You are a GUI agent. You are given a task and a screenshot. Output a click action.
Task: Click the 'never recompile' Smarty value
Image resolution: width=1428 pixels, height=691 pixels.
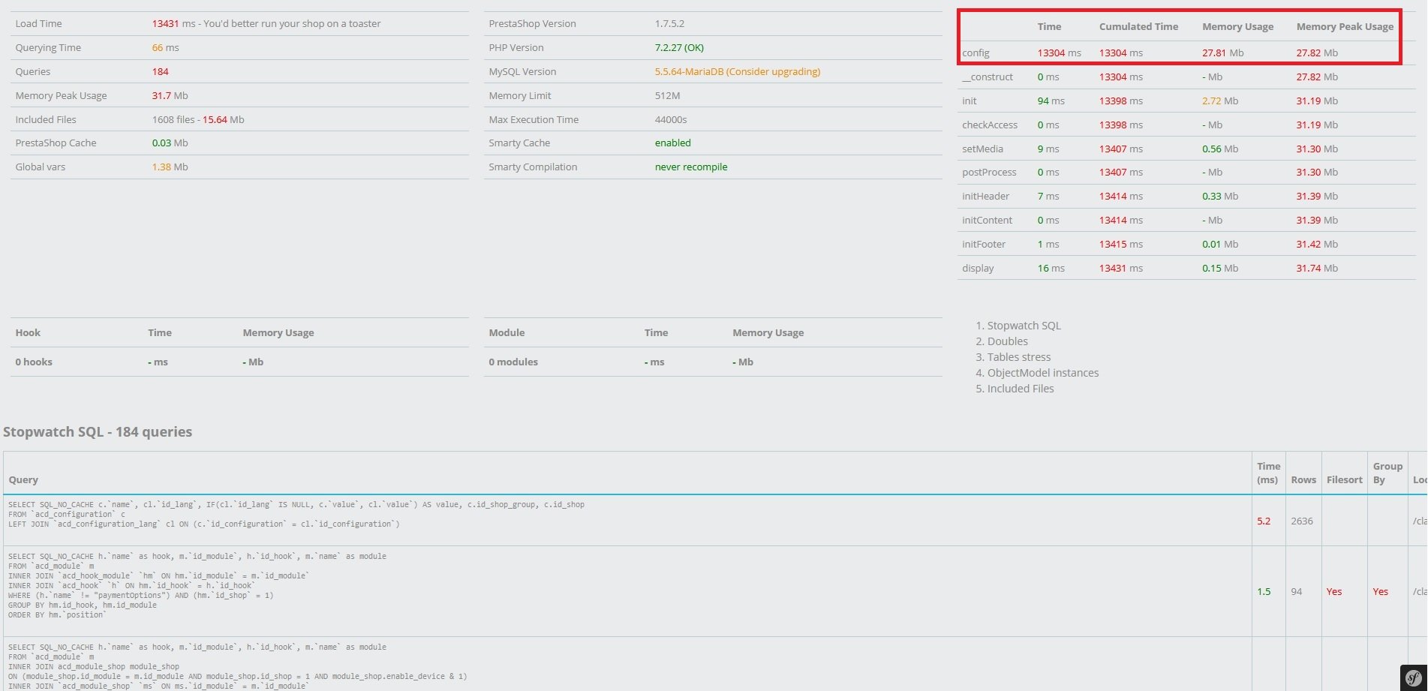691,167
